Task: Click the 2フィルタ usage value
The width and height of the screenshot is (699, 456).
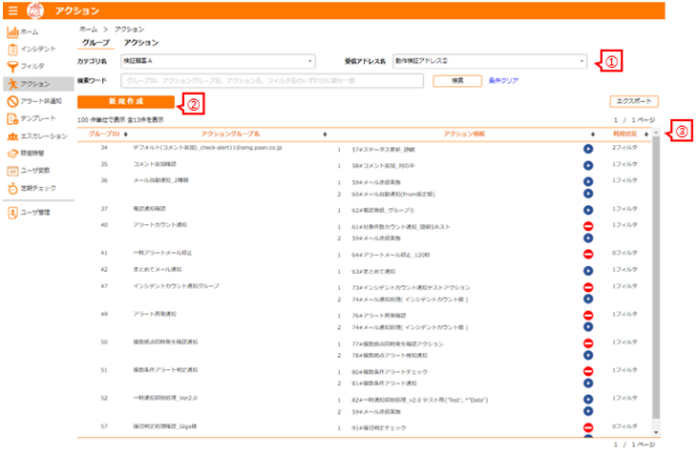Action: pyautogui.click(x=625, y=148)
